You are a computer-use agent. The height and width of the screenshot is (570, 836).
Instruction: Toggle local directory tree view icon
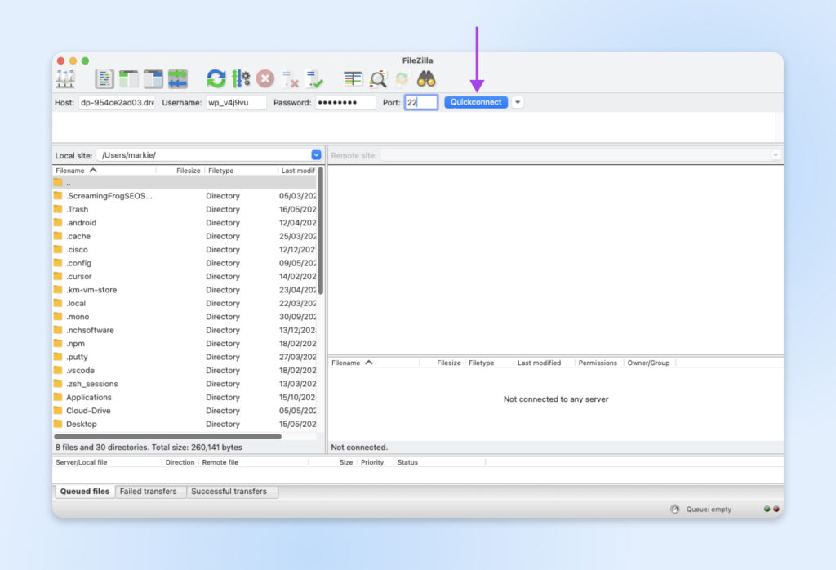(129, 78)
